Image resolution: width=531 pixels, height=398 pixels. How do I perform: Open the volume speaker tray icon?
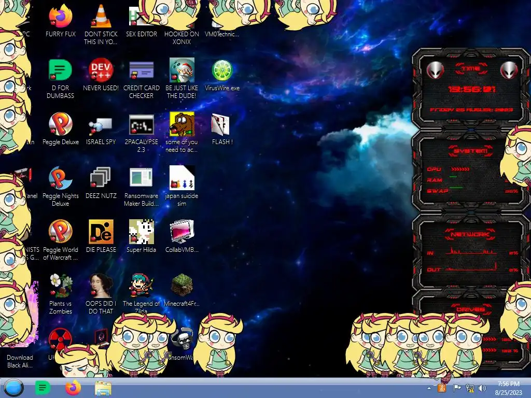click(482, 388)
